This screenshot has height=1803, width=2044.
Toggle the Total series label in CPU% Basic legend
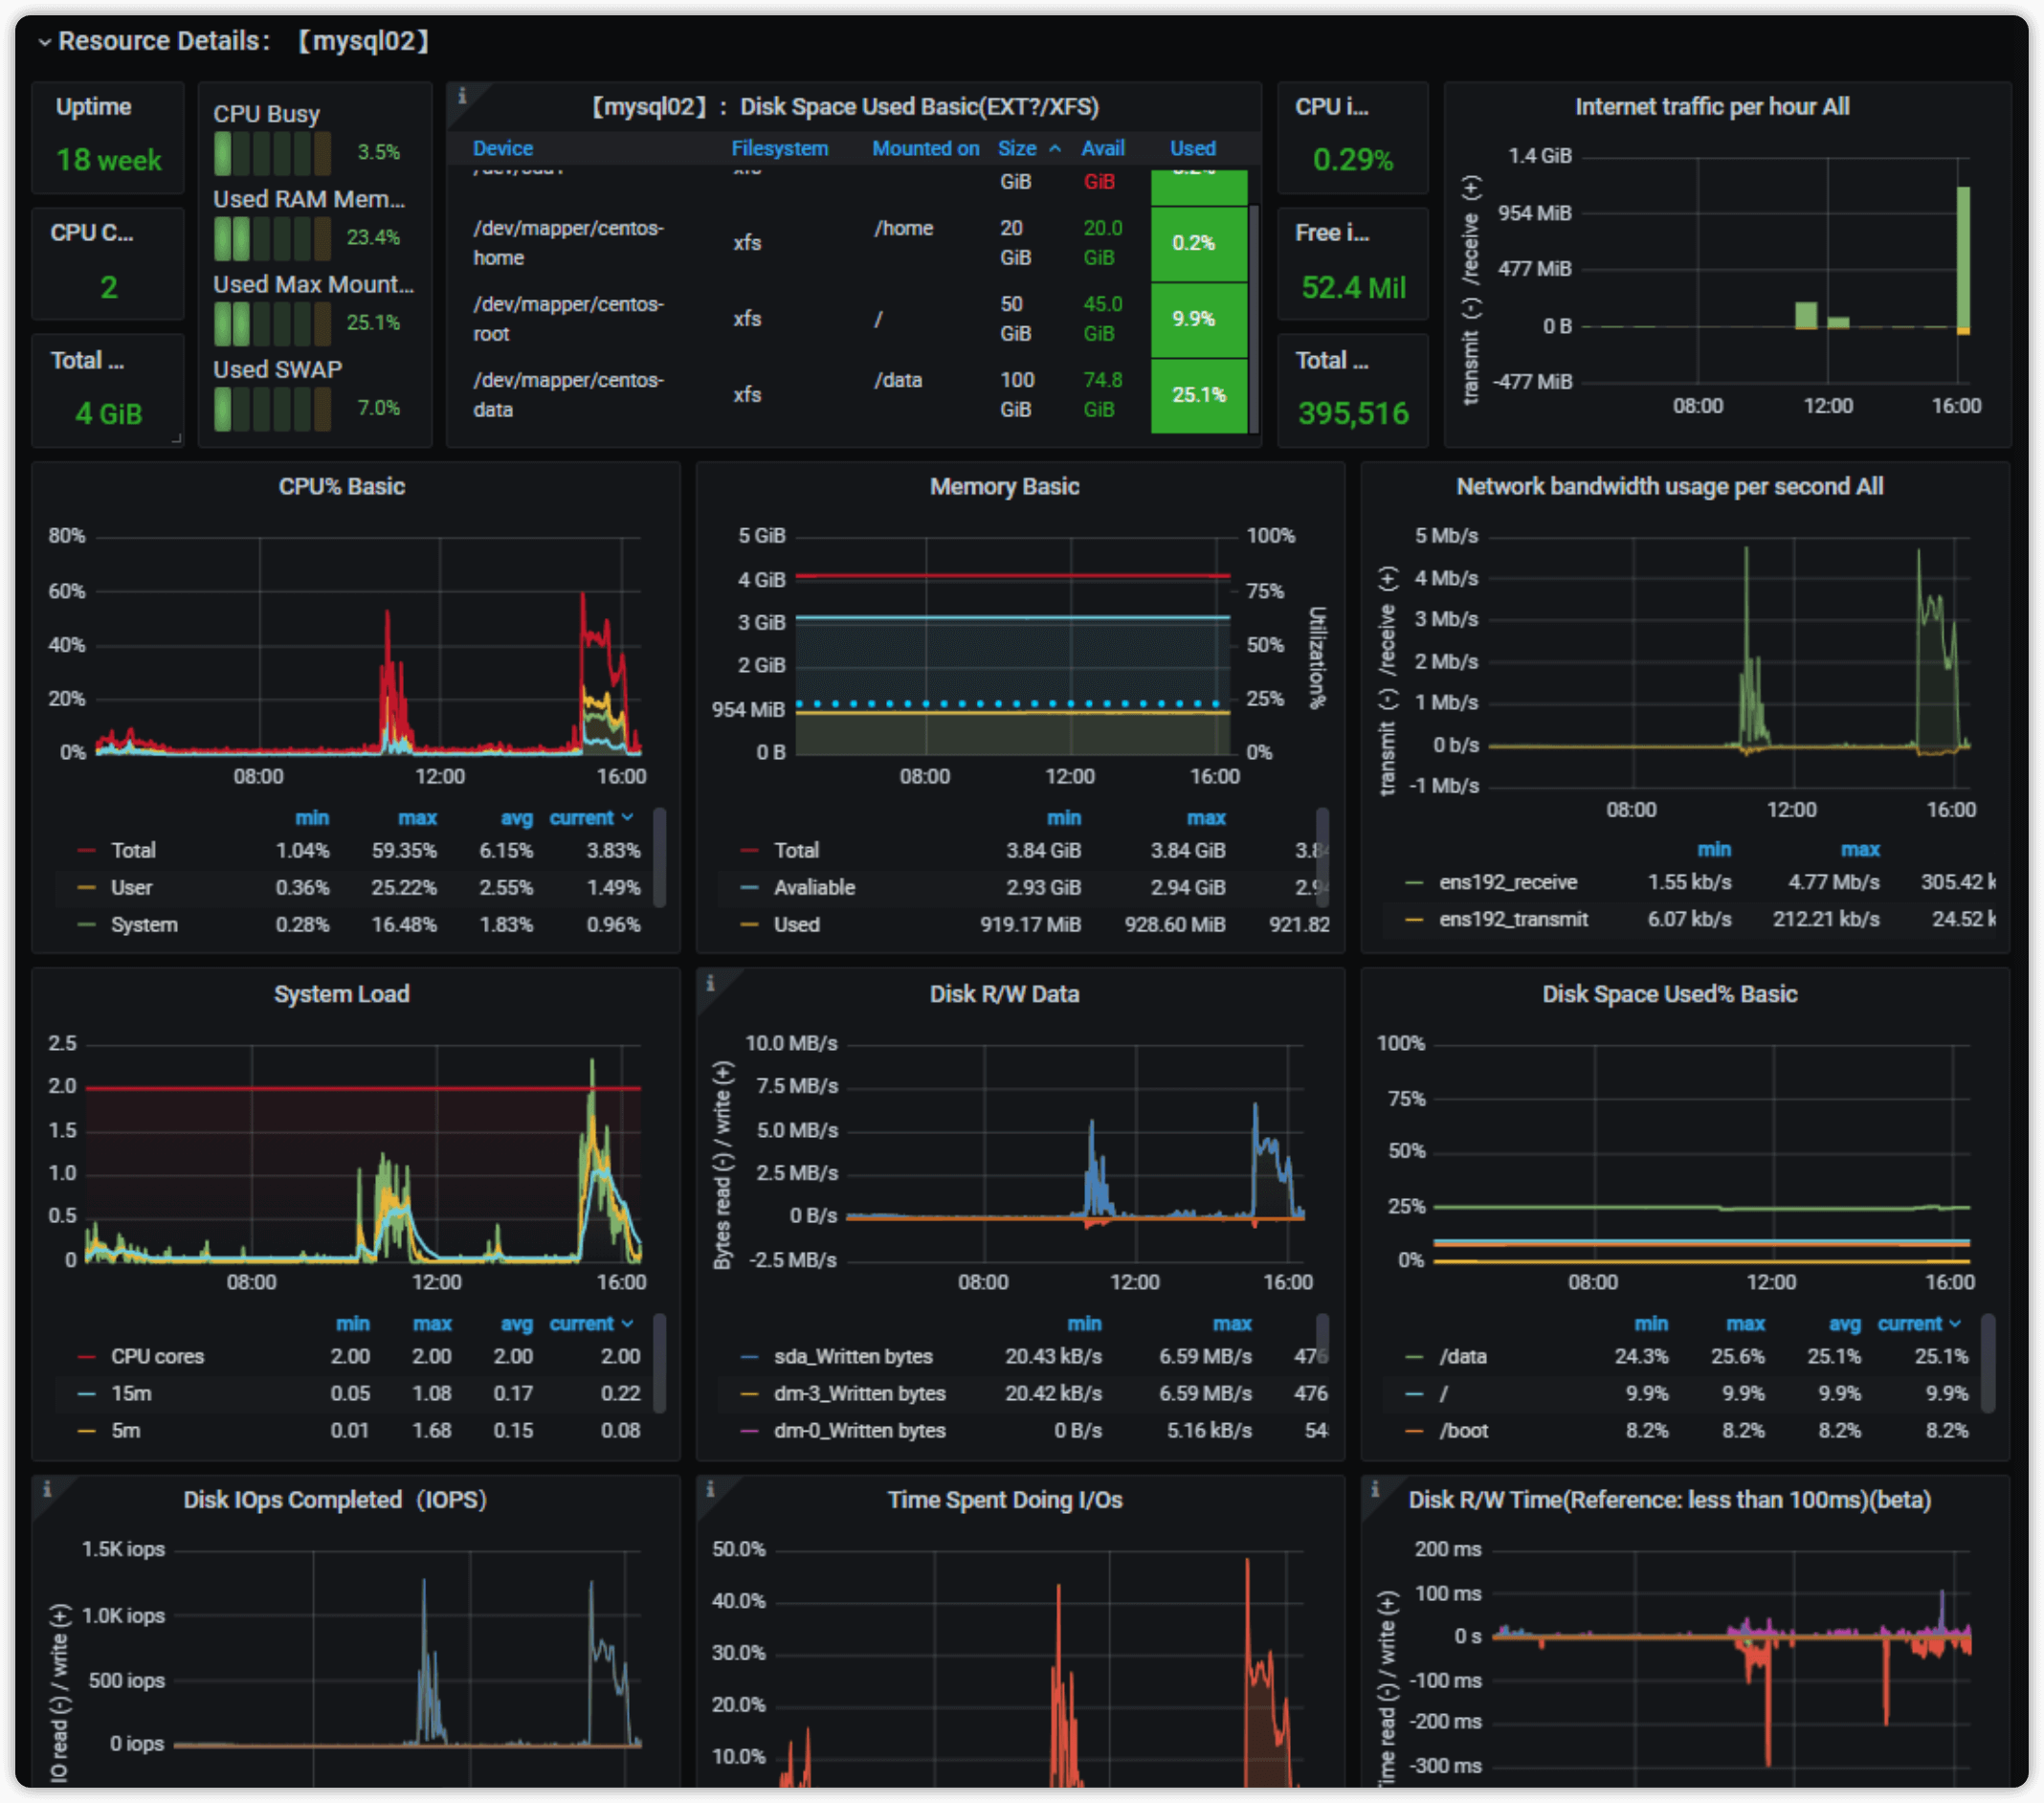click(133, 851)
